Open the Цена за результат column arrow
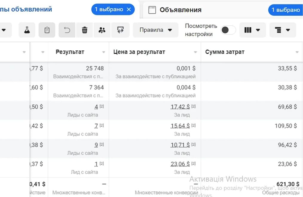This screenshot has width=303, height=197. click(x=195, y=52)
